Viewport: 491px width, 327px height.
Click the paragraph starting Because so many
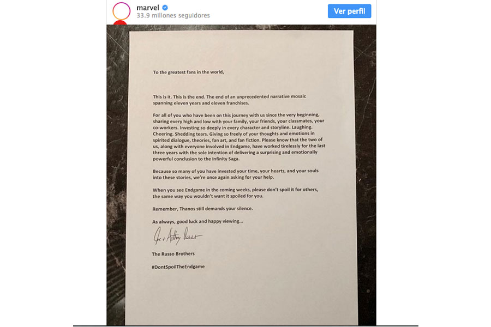tap(236, 174)
